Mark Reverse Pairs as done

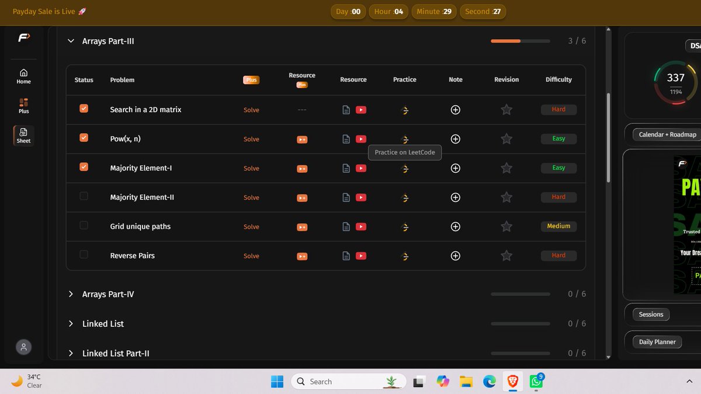pos(84,254)
